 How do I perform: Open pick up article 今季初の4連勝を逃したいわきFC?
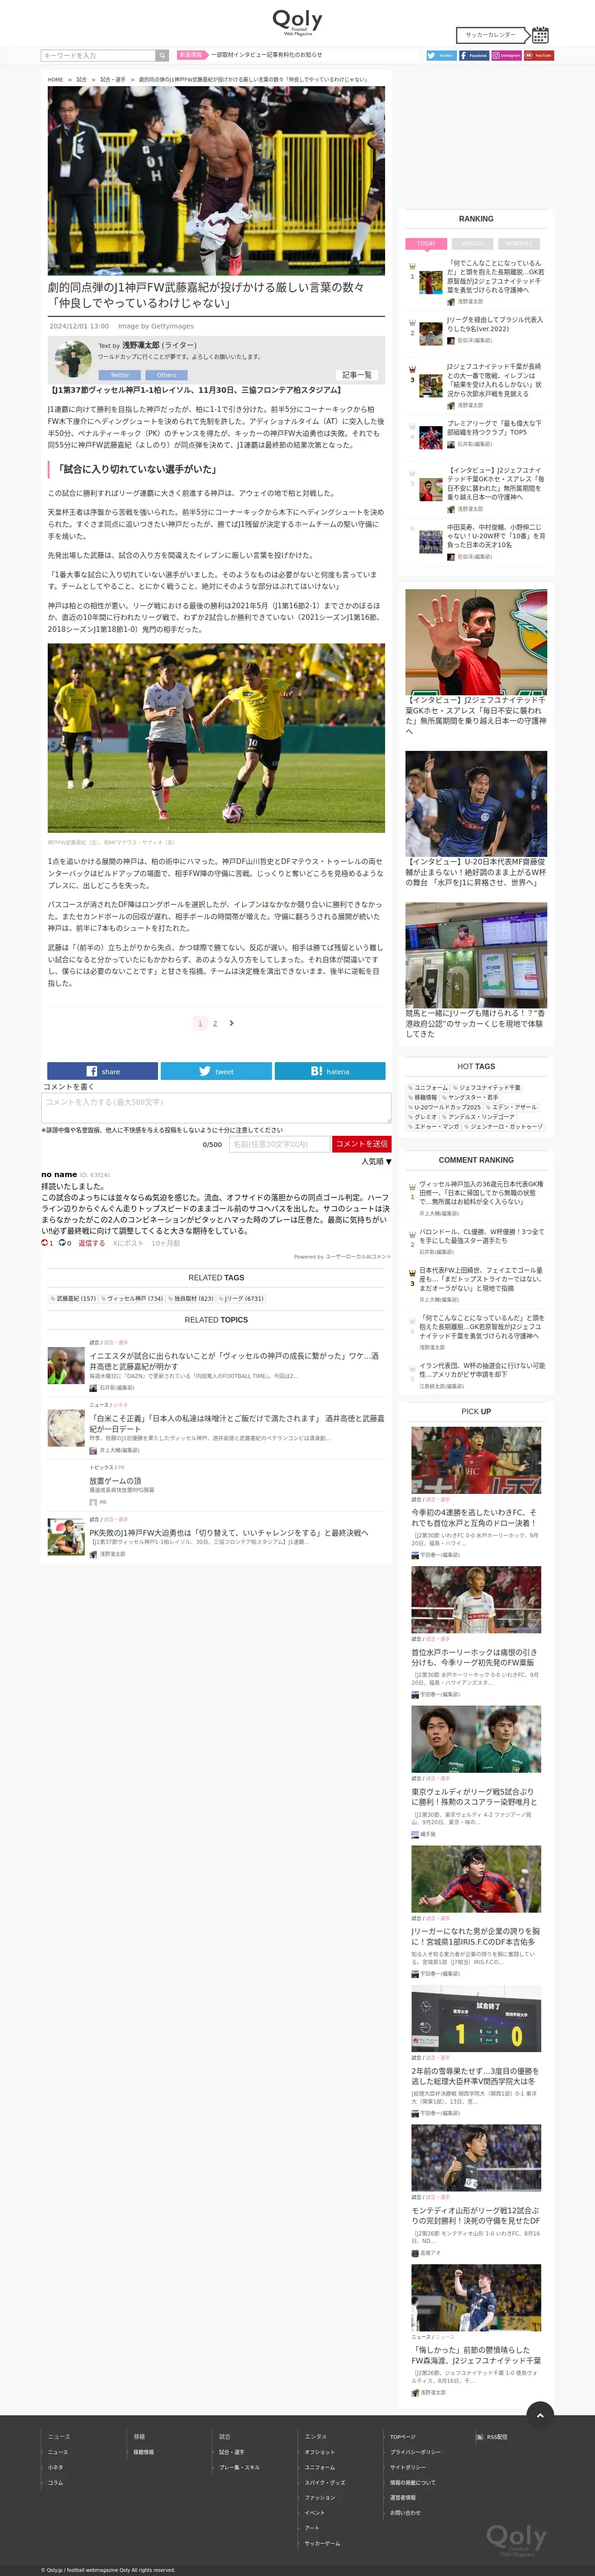click(x=474, y=1518)
